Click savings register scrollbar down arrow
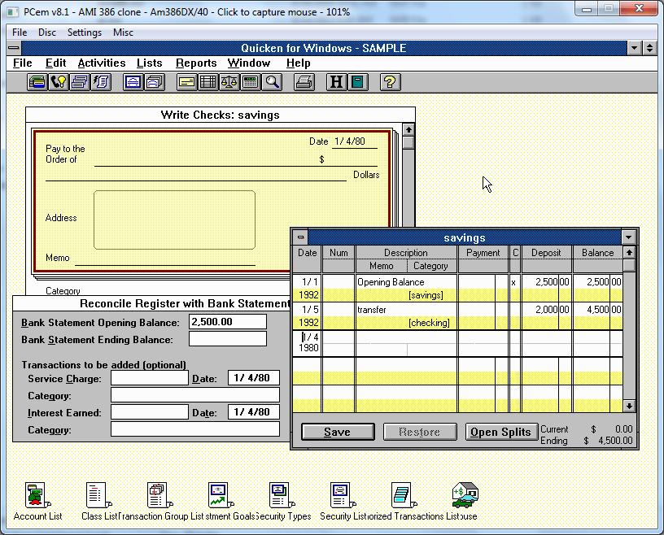This screenshot has height=535, width=664. click(x=629, y=406)
